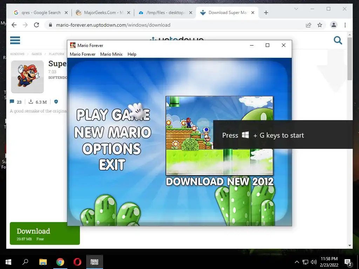Launch Opera from the taskbar
This screenshot has width=359, height=269.
coord(77,262)
